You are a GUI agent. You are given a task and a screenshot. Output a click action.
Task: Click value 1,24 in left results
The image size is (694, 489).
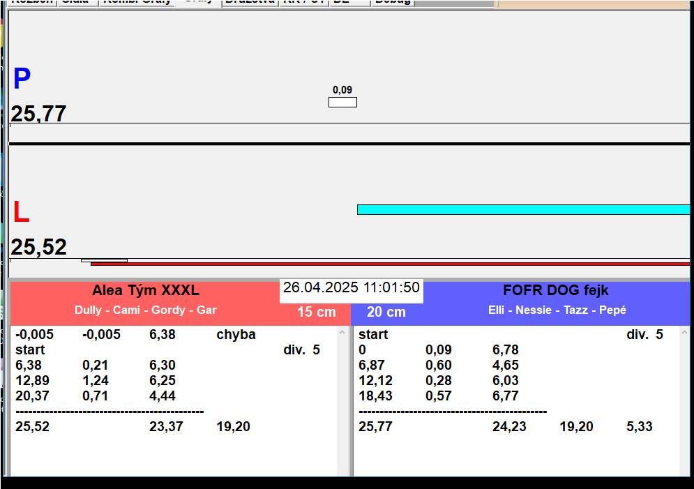(x=95, y=380)
